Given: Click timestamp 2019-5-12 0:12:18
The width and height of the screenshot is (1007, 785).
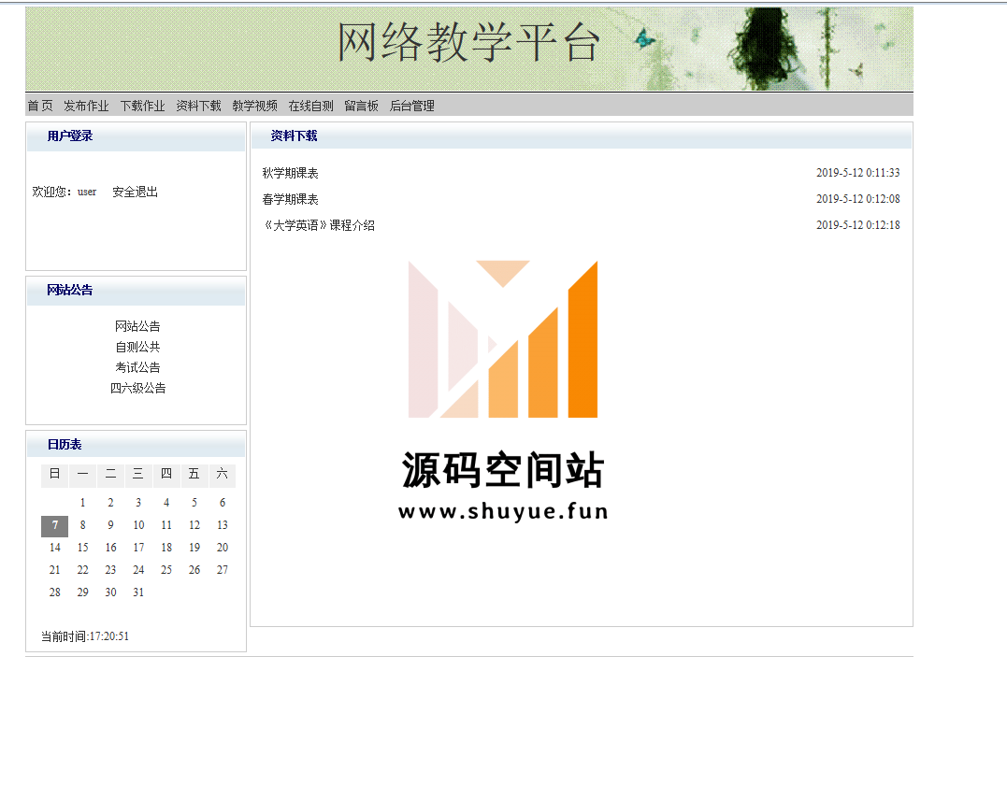Looking at the screenshot, I should (x=858, y=225).
